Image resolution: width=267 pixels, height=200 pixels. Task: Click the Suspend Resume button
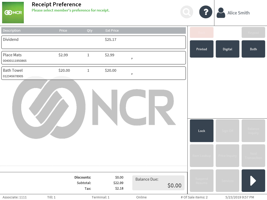(x=202, y=181)
